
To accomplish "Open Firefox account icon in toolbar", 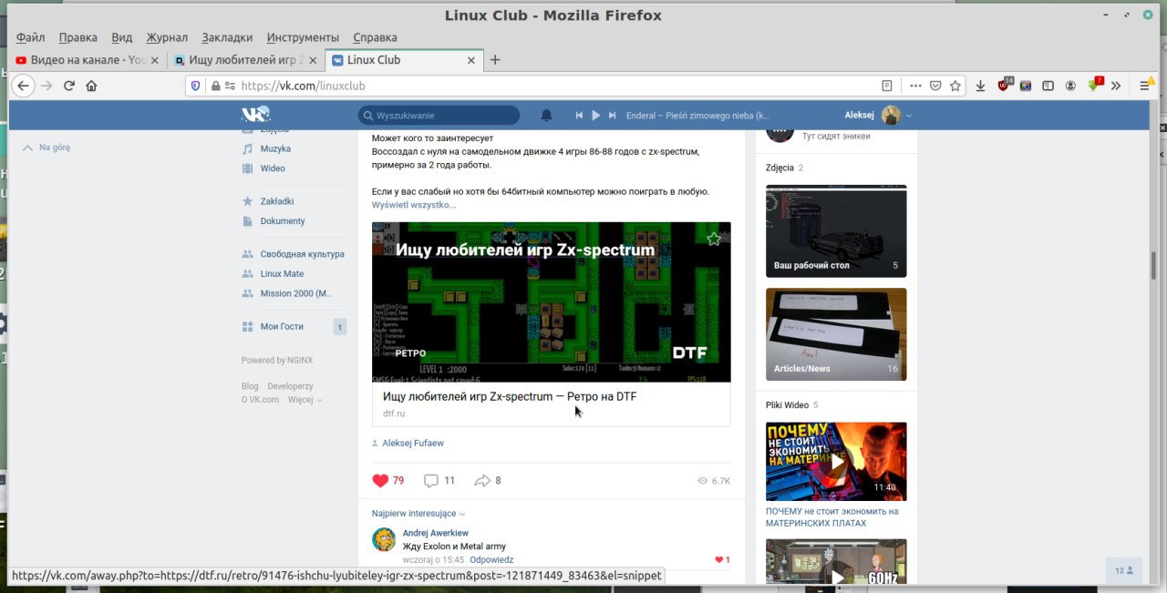I will [x=1070, y=86].
